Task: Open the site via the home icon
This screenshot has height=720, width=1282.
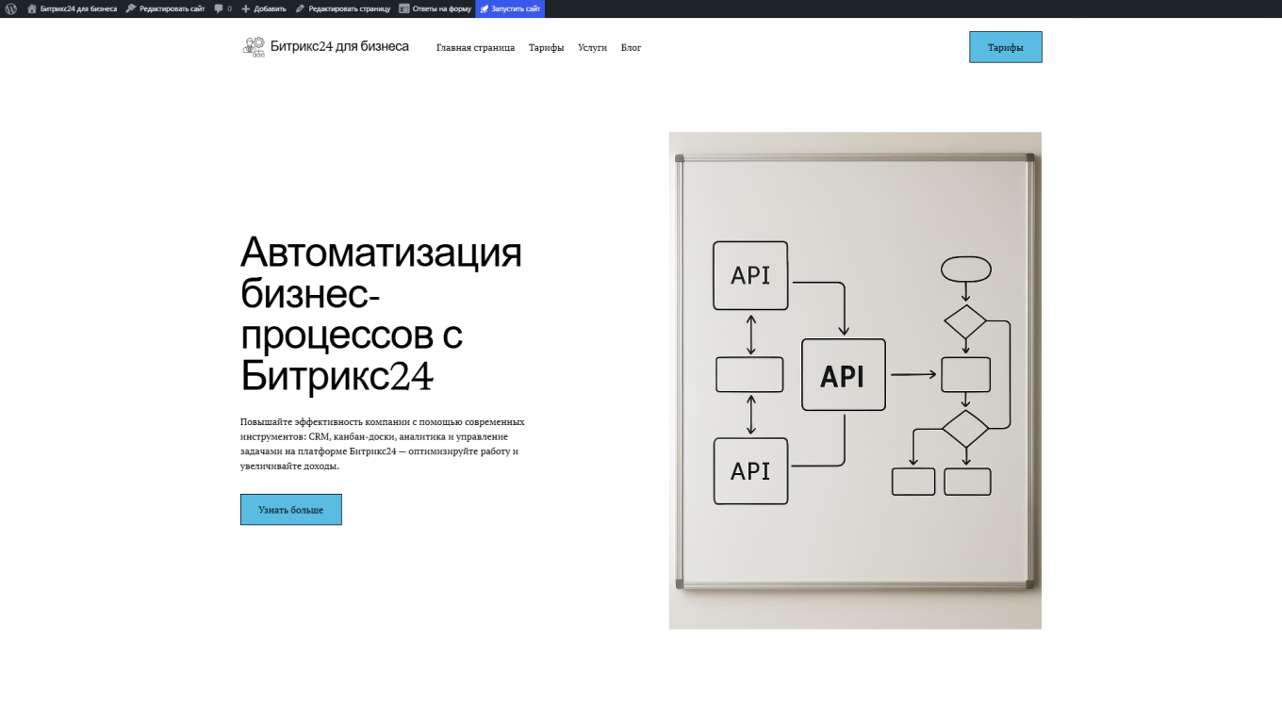Action: click(32, 8)
